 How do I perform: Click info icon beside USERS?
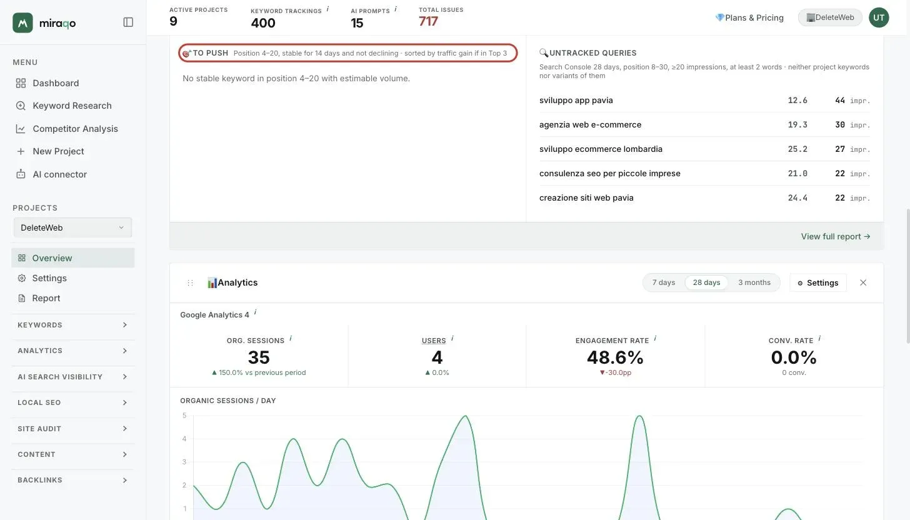[452, 339]
